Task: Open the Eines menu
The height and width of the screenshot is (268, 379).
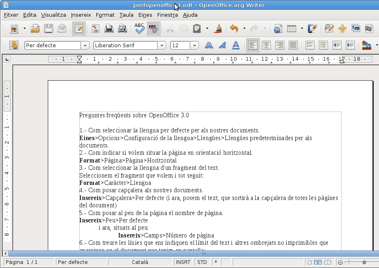Action: (145, 15)
